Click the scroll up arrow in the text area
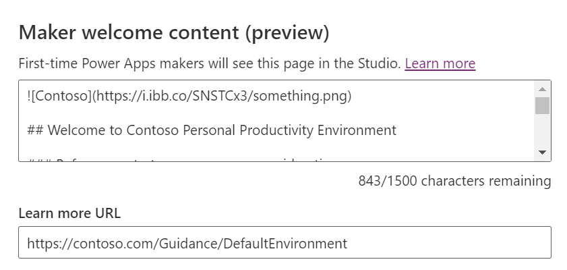Screen dimensions: 567x270 pyautogui.click(x=542, y=88)
